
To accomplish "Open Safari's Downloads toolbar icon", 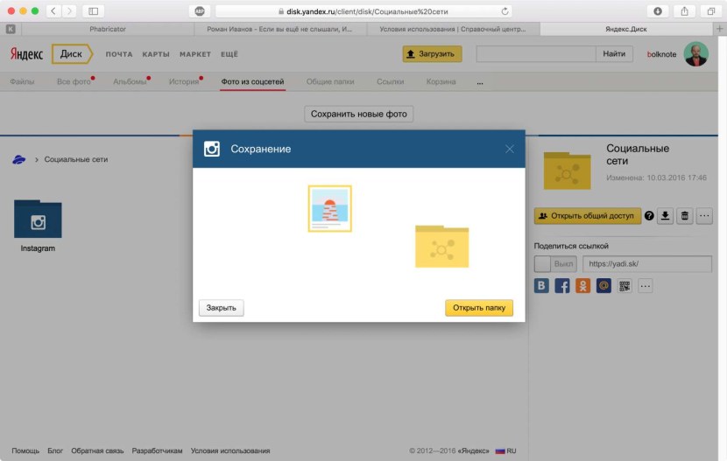I will [657, 10].
